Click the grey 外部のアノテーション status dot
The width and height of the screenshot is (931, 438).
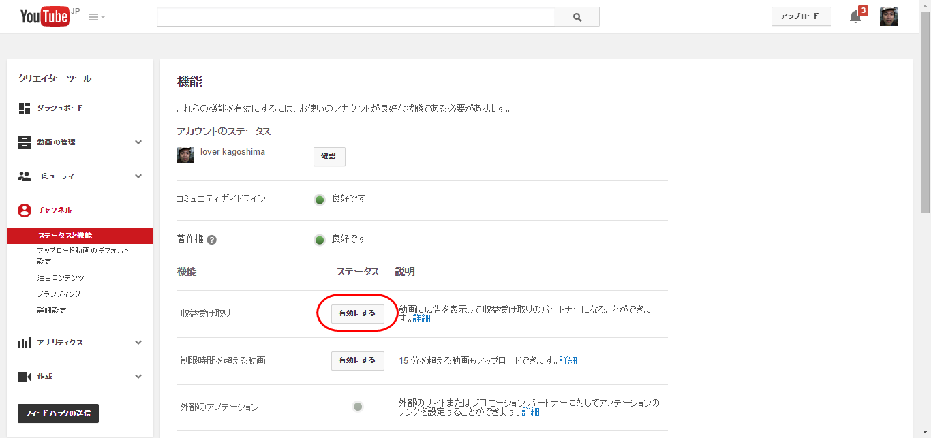click(x=357, y=407)
